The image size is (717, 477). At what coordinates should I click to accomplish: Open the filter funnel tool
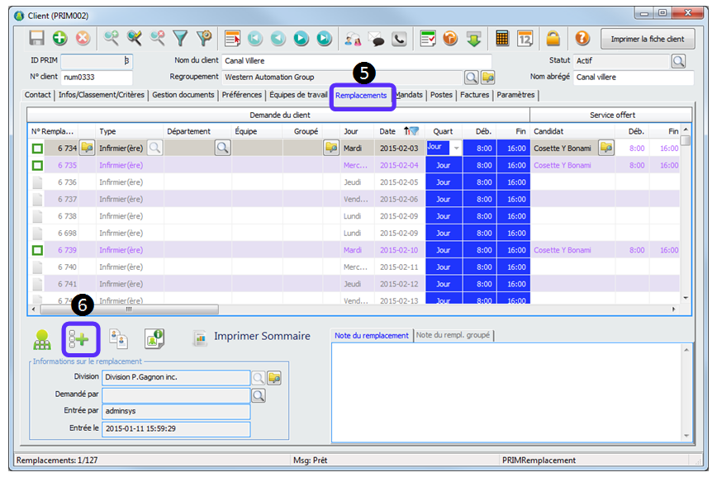point(180,39)
